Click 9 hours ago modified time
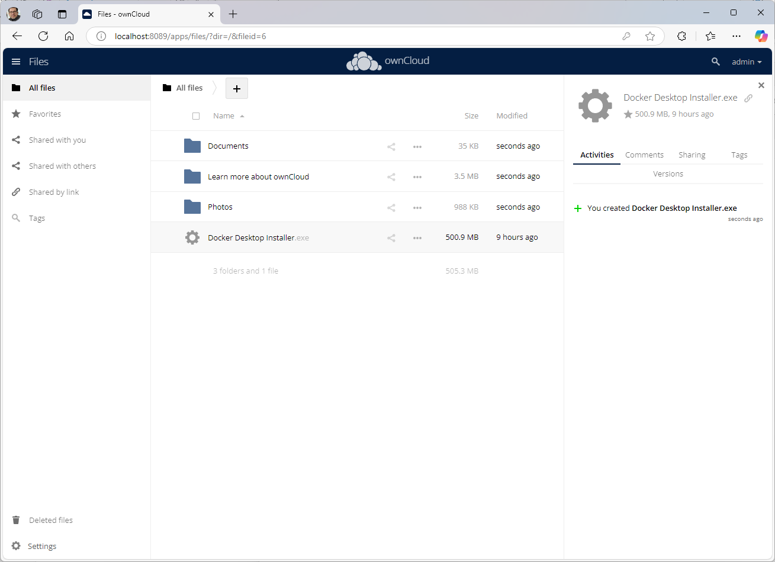The width and height of the screenshot is (775, 562). coord(517,237)
